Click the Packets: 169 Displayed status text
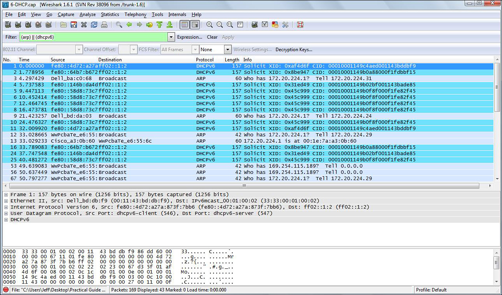 169,290
